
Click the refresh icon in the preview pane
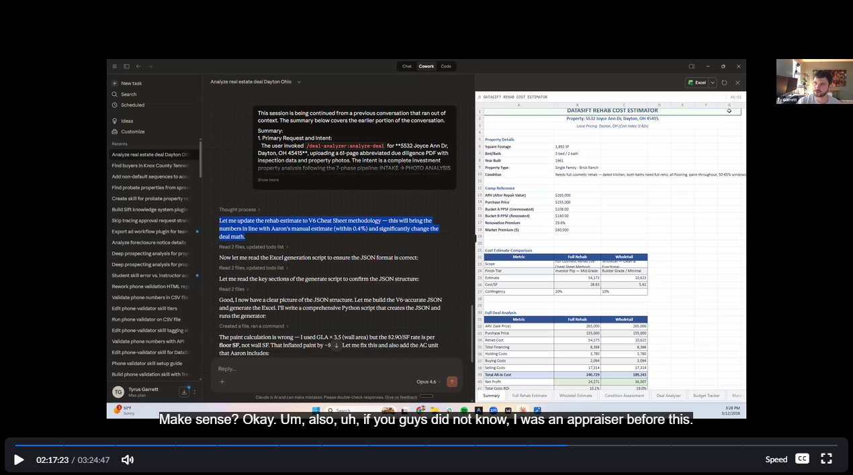pyautogui.click(x=725, y=83)
